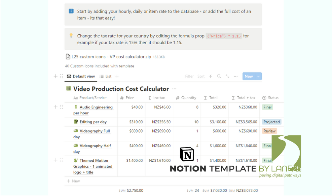Screen dimensions: 332x196
Task: Click the drag handle beside Audio Engineering row
Action: (61, 107)
